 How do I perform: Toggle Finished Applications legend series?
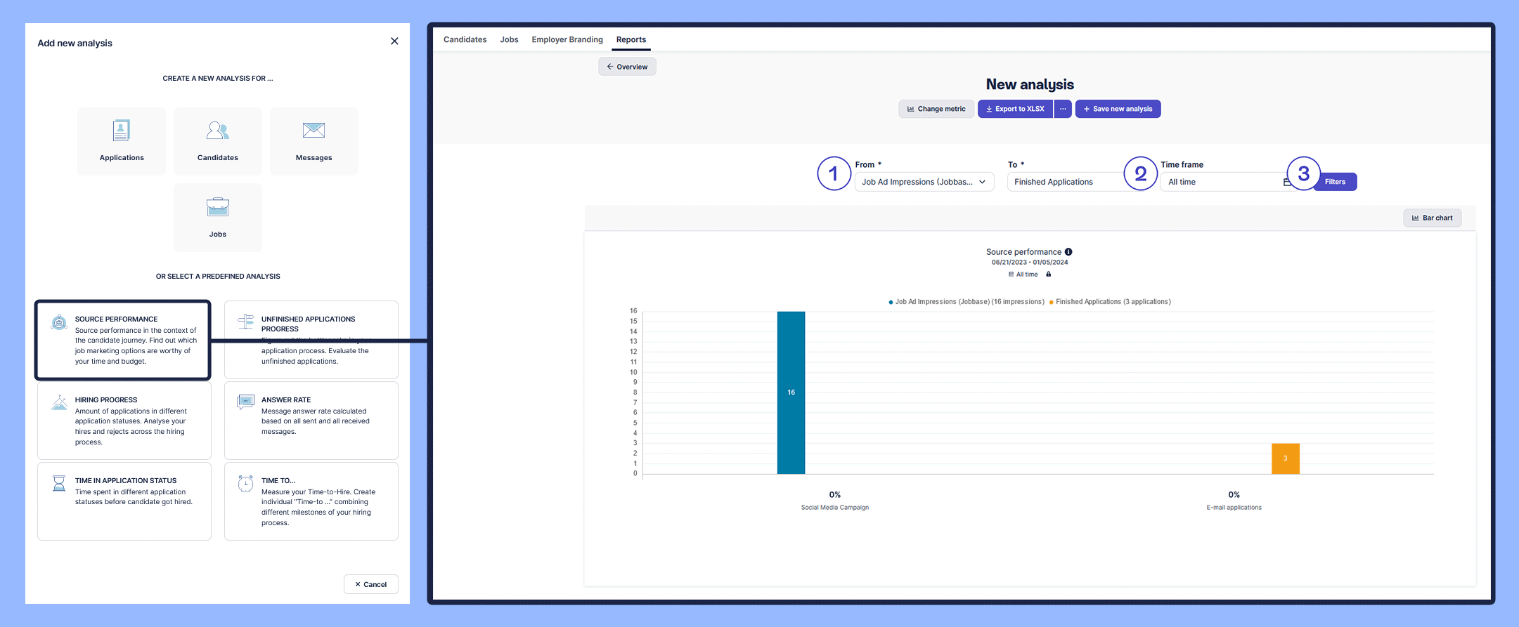click(x=1111, y=302)
